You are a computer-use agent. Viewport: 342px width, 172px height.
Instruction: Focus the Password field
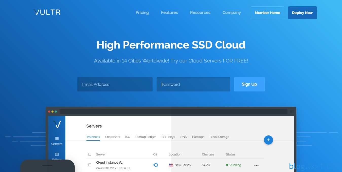[x=193, y=84]
